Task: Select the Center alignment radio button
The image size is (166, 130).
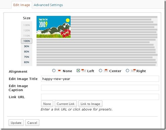Action: tap(101, 71)
